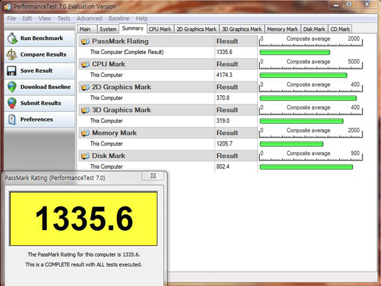This screenshot has height=286, width=381.
Task: Click the Memory Mark section heading
Action: pos(114,133)
